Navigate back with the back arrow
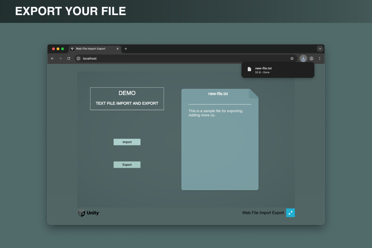 coord(52,58)
